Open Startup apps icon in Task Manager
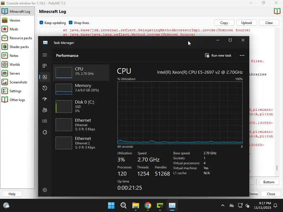The width and height of the screenshot is (283, 212). click(45, 99)
